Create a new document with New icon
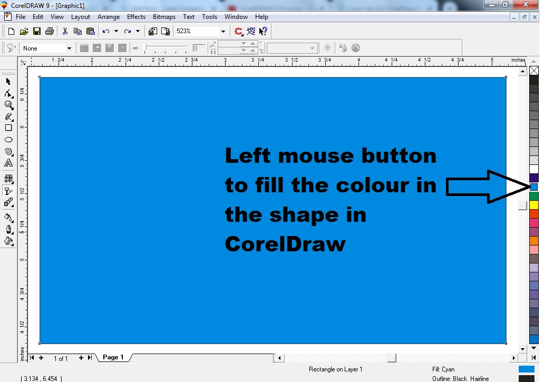This screenshot has height=382, width=544. pyautogui.click(x=11, y=31)
